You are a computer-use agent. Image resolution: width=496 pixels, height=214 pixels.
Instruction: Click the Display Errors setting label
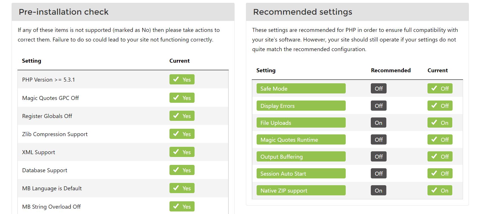[301, 106]
